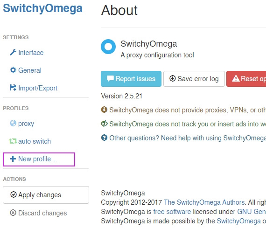This screenshot has height=228, width=266.
Task: Click the wrench icon beside Interface
Action: 13,52
